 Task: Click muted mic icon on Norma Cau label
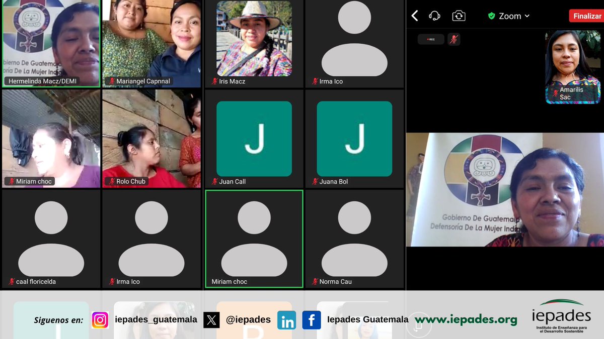[315, 282]
